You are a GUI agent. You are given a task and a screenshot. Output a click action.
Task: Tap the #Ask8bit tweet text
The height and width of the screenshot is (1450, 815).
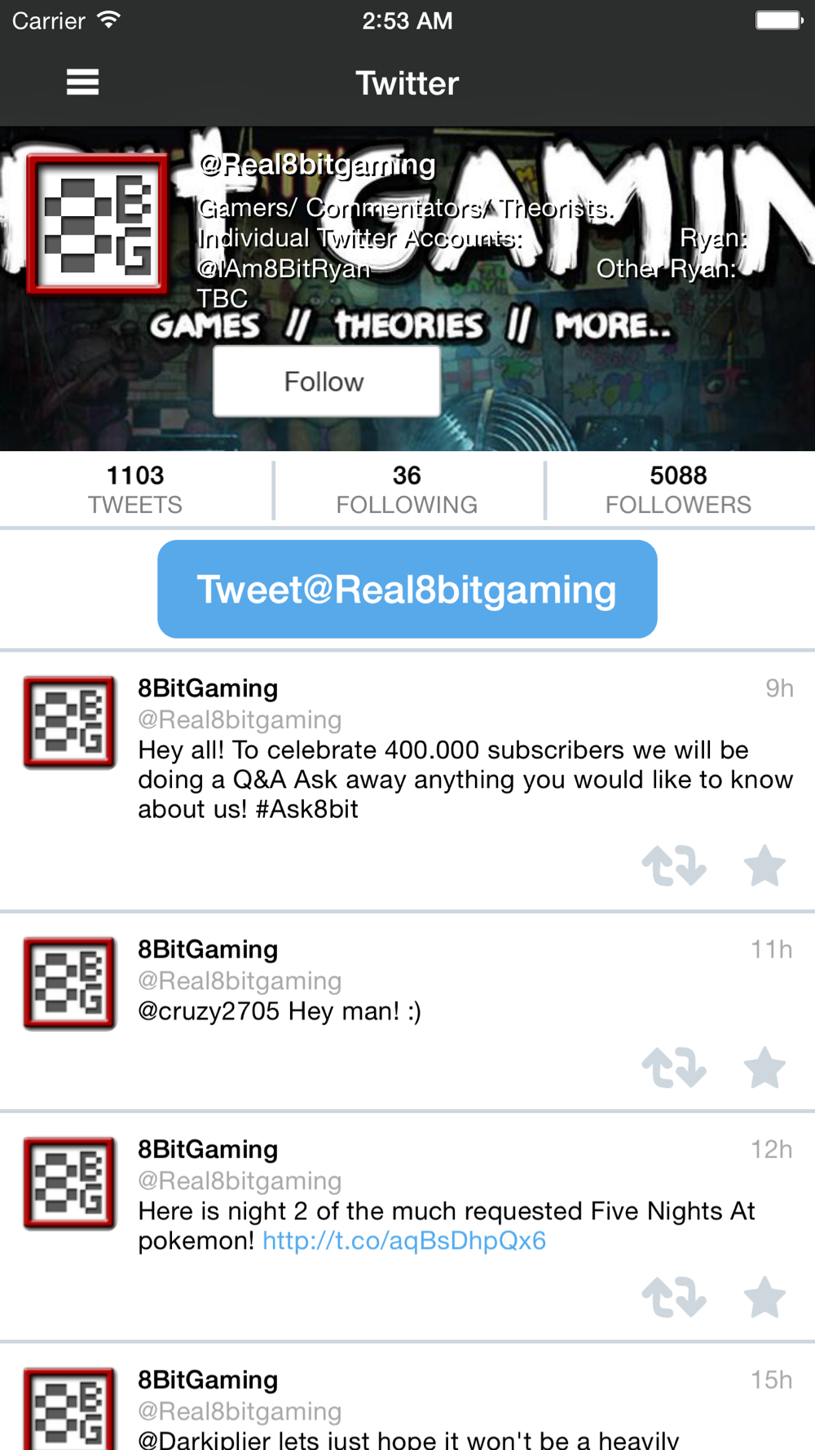click(x=307, y=809)
